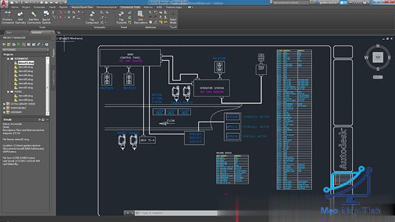The height and width of the screenshot is (222, 395).
Task: Activate the Select Mode touch tool
Action: (x=173, y=18)
